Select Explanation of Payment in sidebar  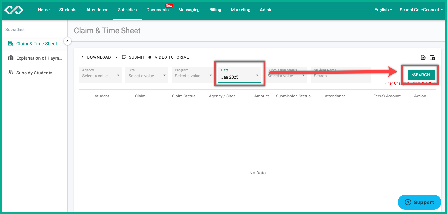click(34, 58)
